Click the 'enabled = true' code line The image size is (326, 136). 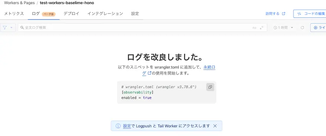[x=136, y=98]
